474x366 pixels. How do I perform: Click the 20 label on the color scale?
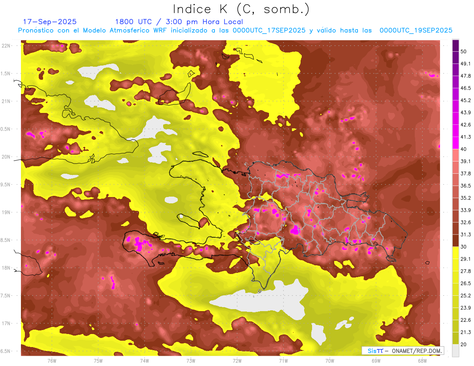(464, 344)
